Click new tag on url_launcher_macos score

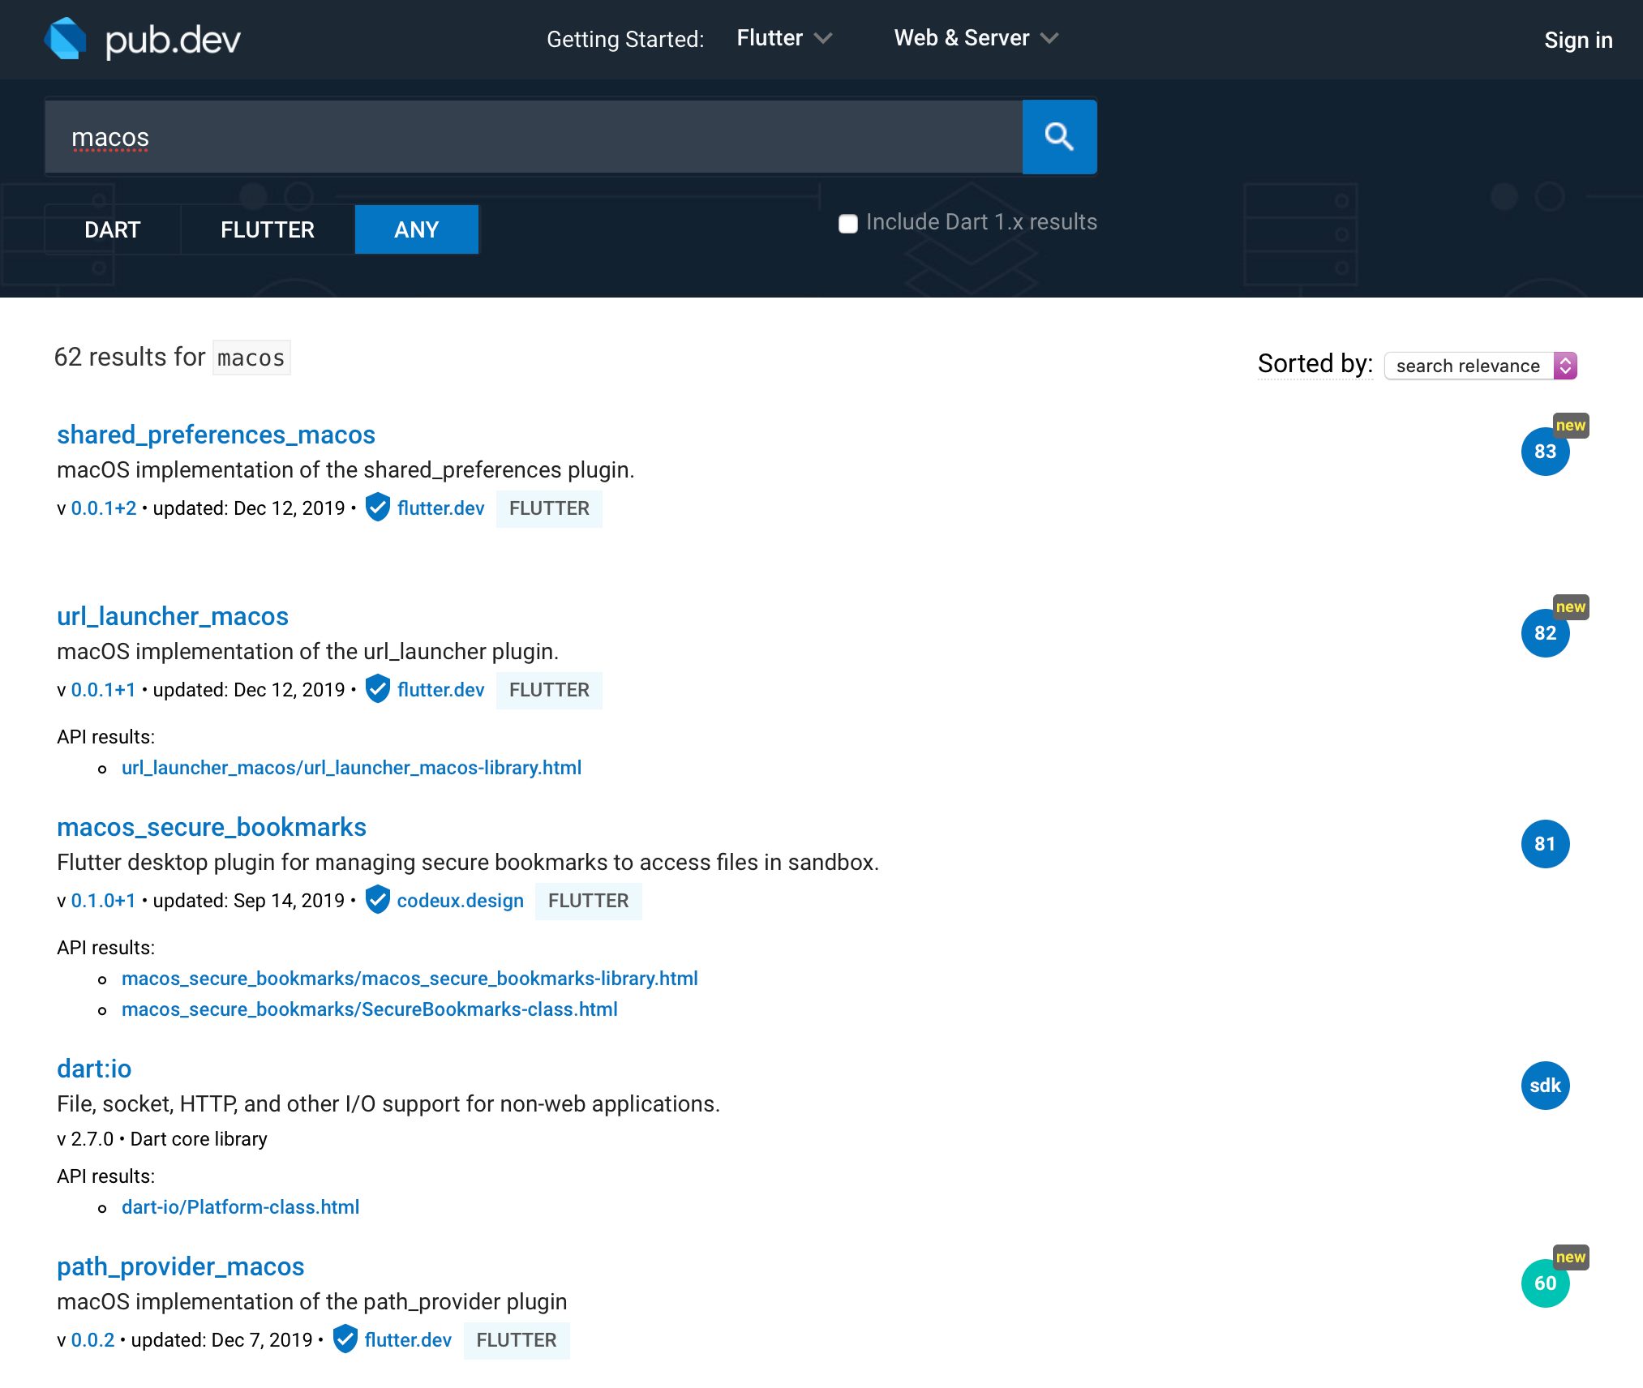1571,607
